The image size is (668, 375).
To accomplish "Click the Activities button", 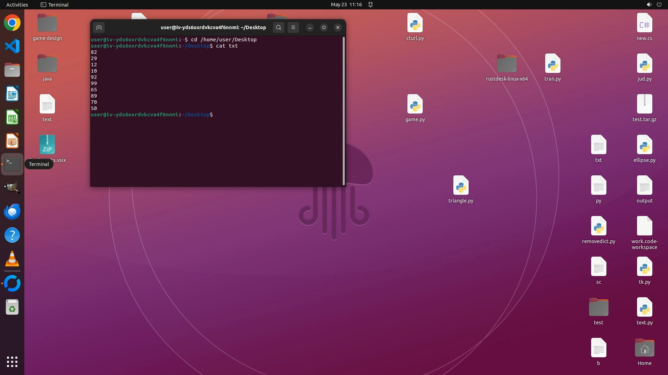I will tap(17, 5).
